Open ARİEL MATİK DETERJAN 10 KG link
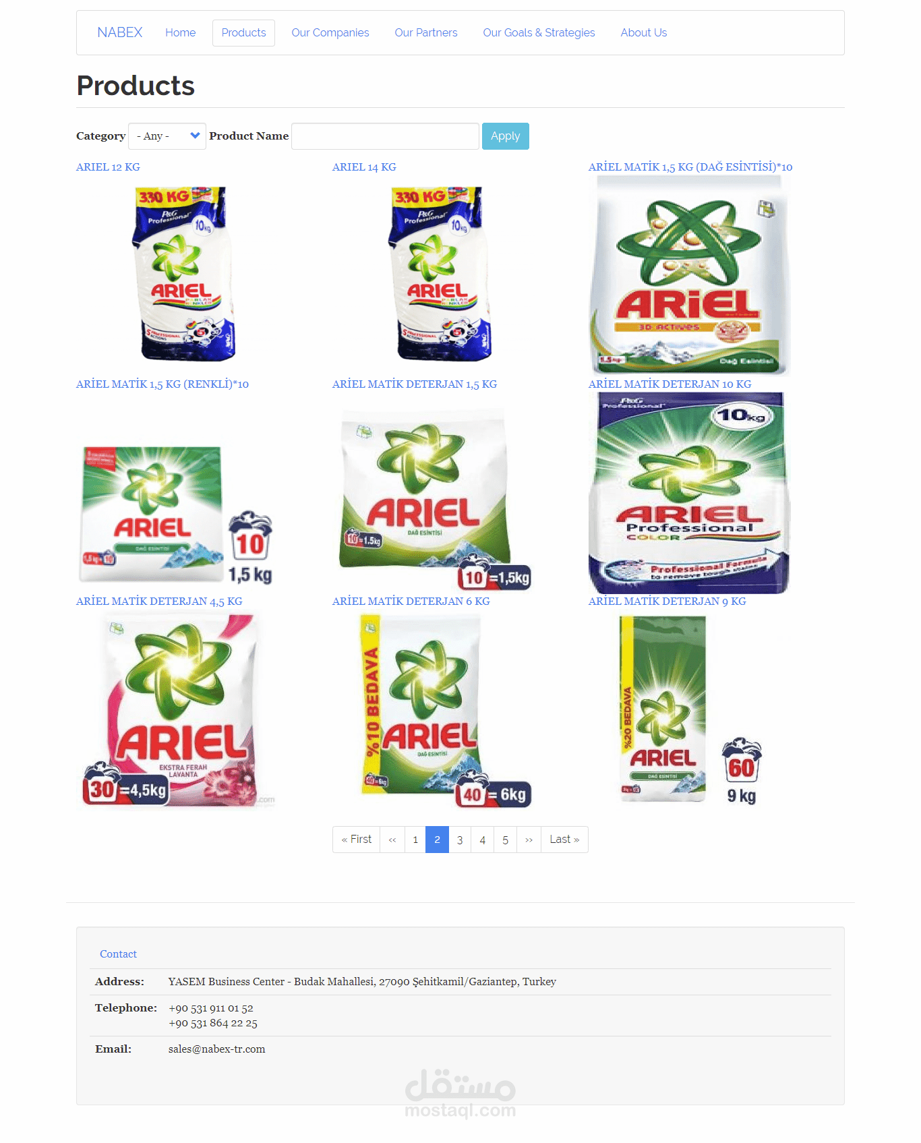The image size is (921, 1143). coord(670,384)
